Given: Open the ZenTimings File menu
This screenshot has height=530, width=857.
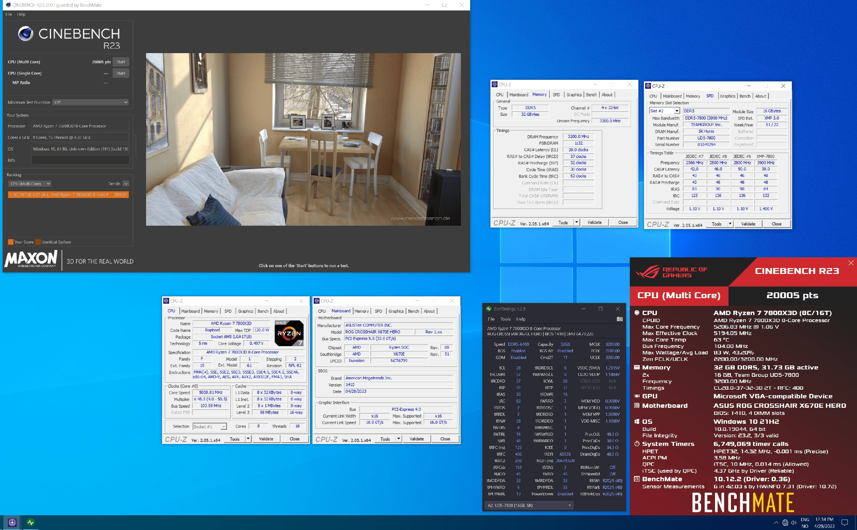Looking at the screenshot, I should pyautogui.click(x=491, y=319).
